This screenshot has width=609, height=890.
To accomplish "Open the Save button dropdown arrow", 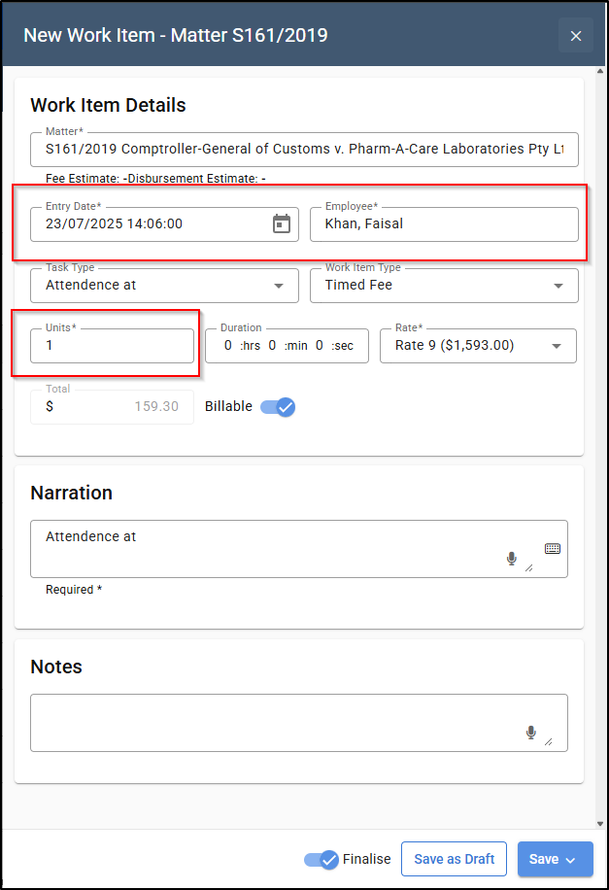I will pos(570,860).
